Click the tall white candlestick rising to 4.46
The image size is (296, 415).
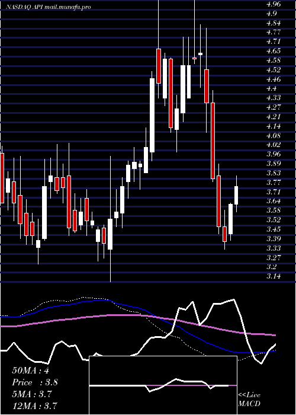click(152, 115)
